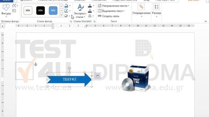
Task: Click the Edit Shape icon
Action: coord(14,6)
